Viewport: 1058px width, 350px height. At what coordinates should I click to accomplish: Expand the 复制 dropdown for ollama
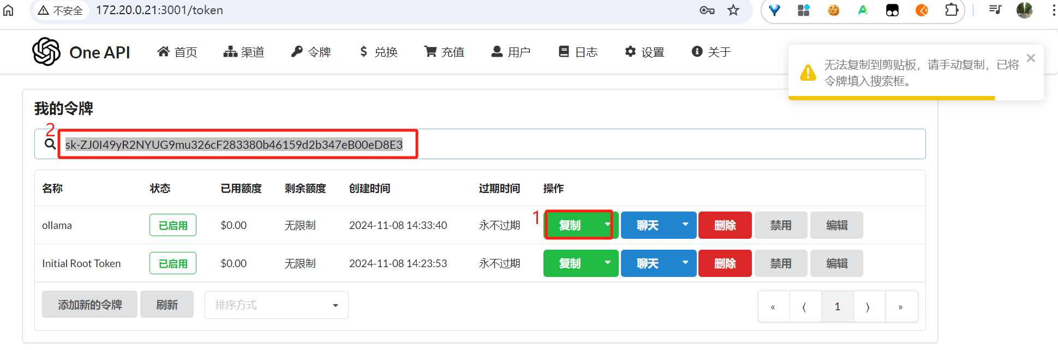[607, 225]
